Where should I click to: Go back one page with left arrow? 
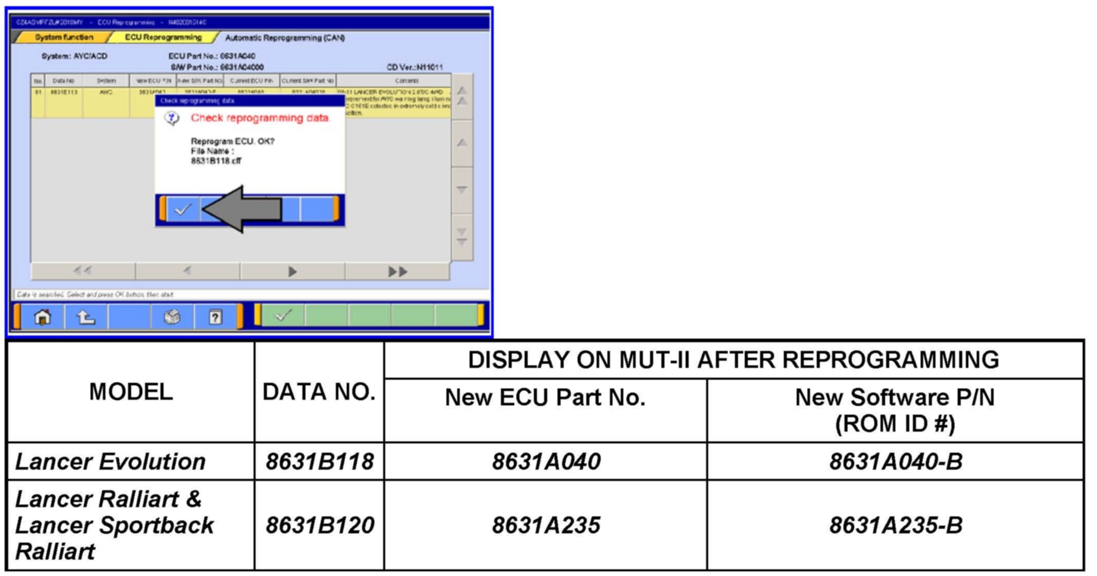pyautogui.click(x=187, y=271)
